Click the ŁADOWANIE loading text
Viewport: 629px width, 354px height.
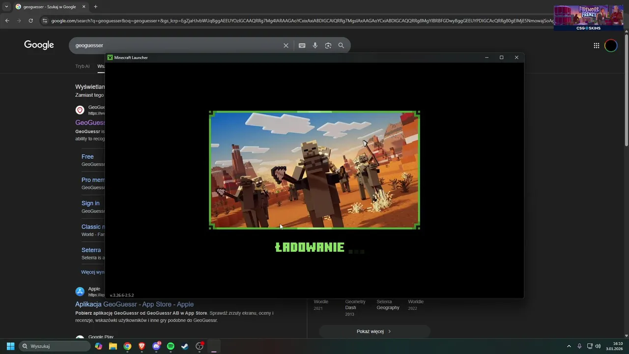(310, 247)
